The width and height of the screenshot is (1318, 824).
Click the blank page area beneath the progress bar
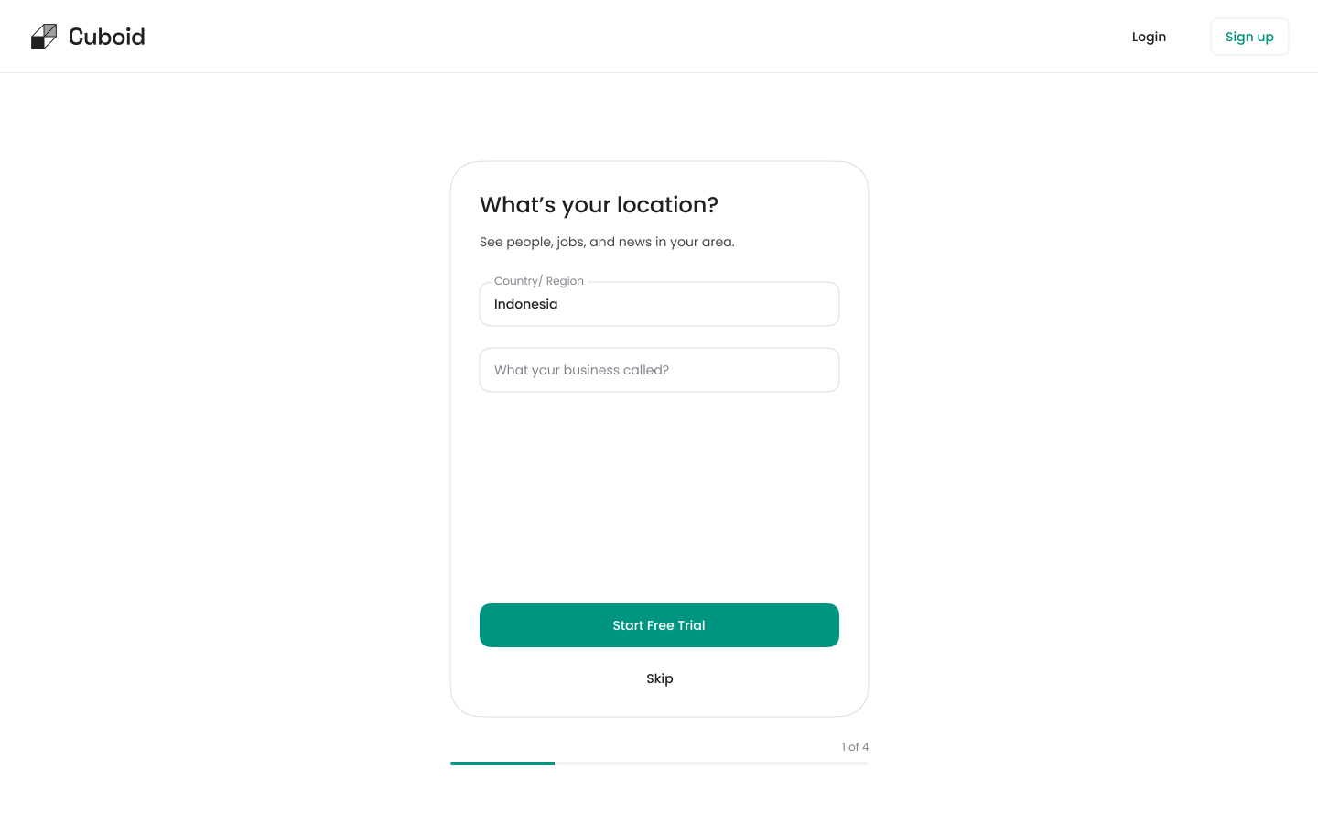point(659,797)
